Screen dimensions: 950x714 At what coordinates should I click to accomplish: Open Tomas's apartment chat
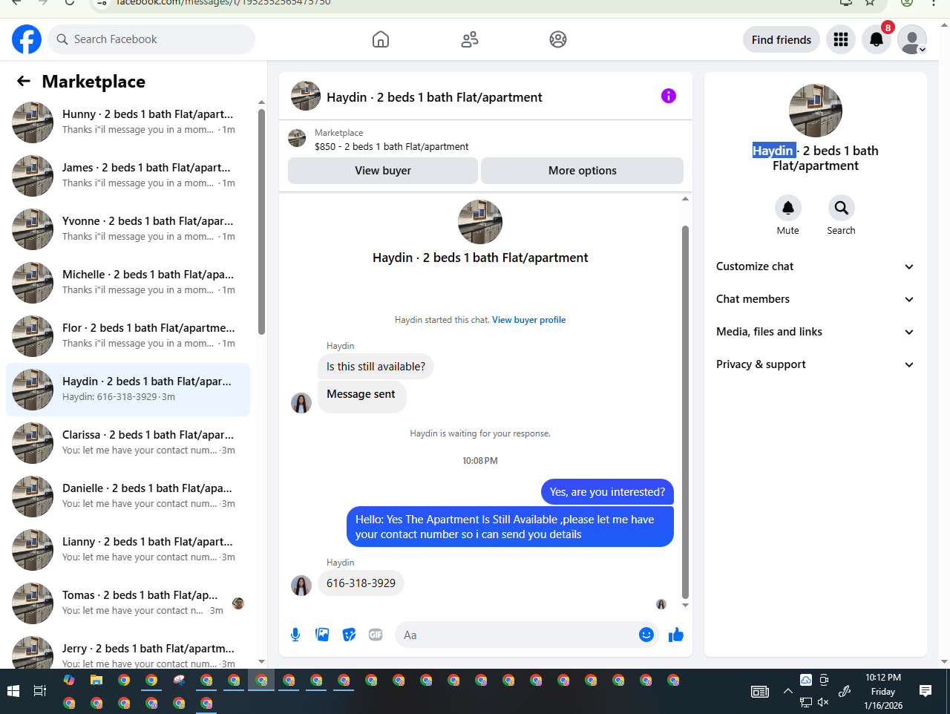coord(128,603)
